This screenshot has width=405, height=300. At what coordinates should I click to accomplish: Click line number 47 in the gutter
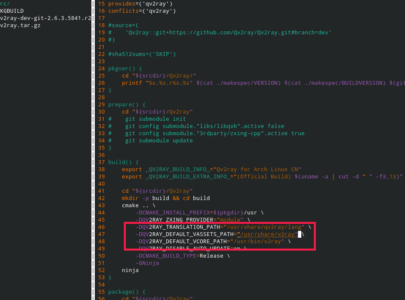[102, 234]
